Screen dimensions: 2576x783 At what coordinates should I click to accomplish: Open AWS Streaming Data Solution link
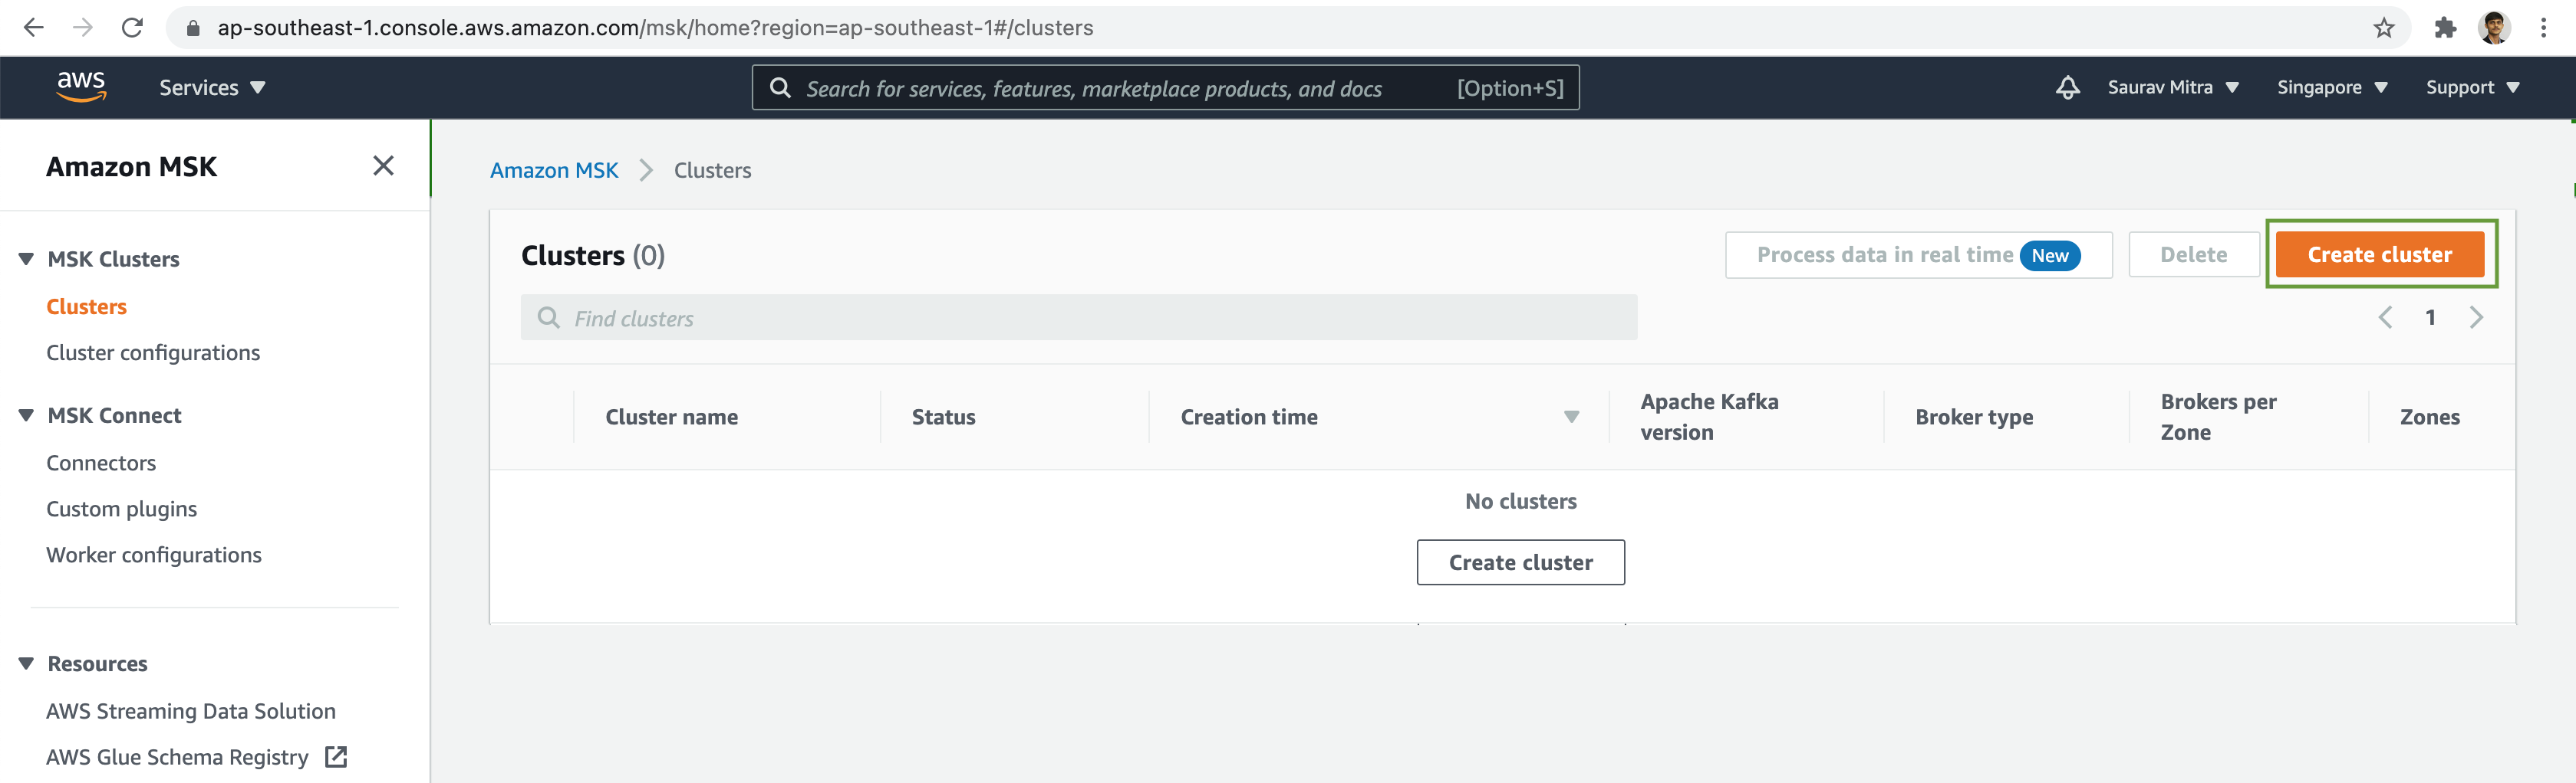pos(191,711)
